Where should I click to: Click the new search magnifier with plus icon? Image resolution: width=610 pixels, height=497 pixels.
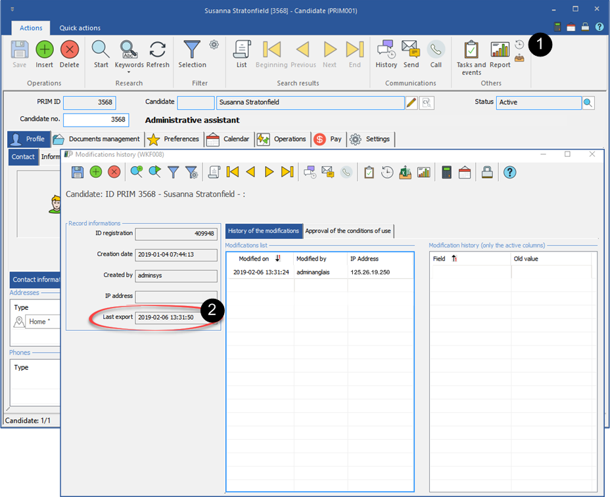click(x=137, y=172)
